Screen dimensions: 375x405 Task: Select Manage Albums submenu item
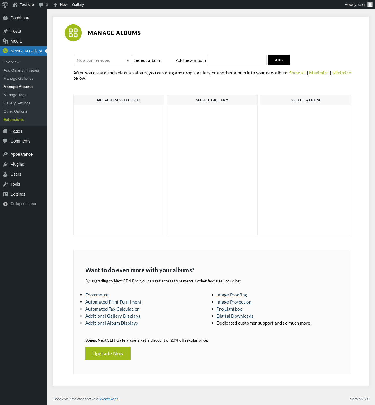(x=18, y=87)
